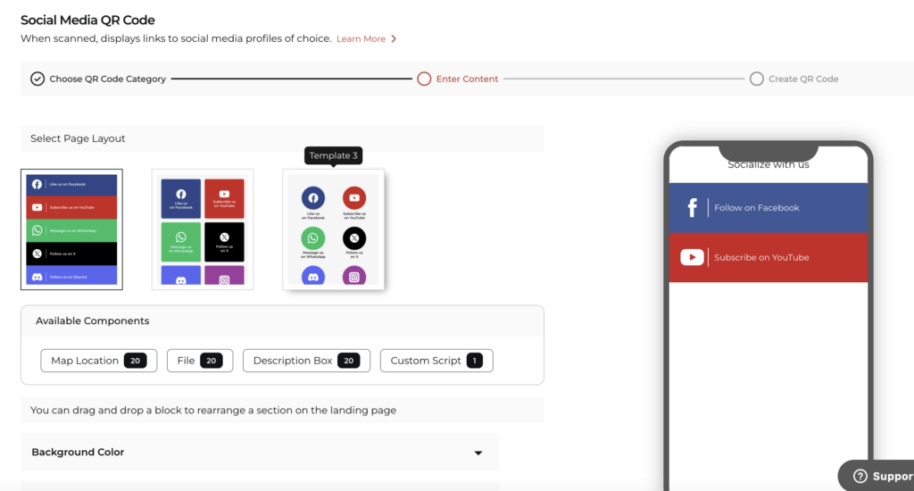Add a Custom Script component

(436, 361)
